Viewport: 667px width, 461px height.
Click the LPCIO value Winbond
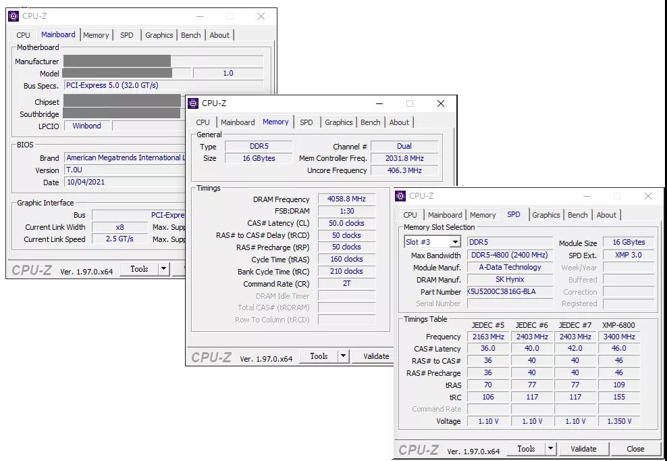point(87,126)
